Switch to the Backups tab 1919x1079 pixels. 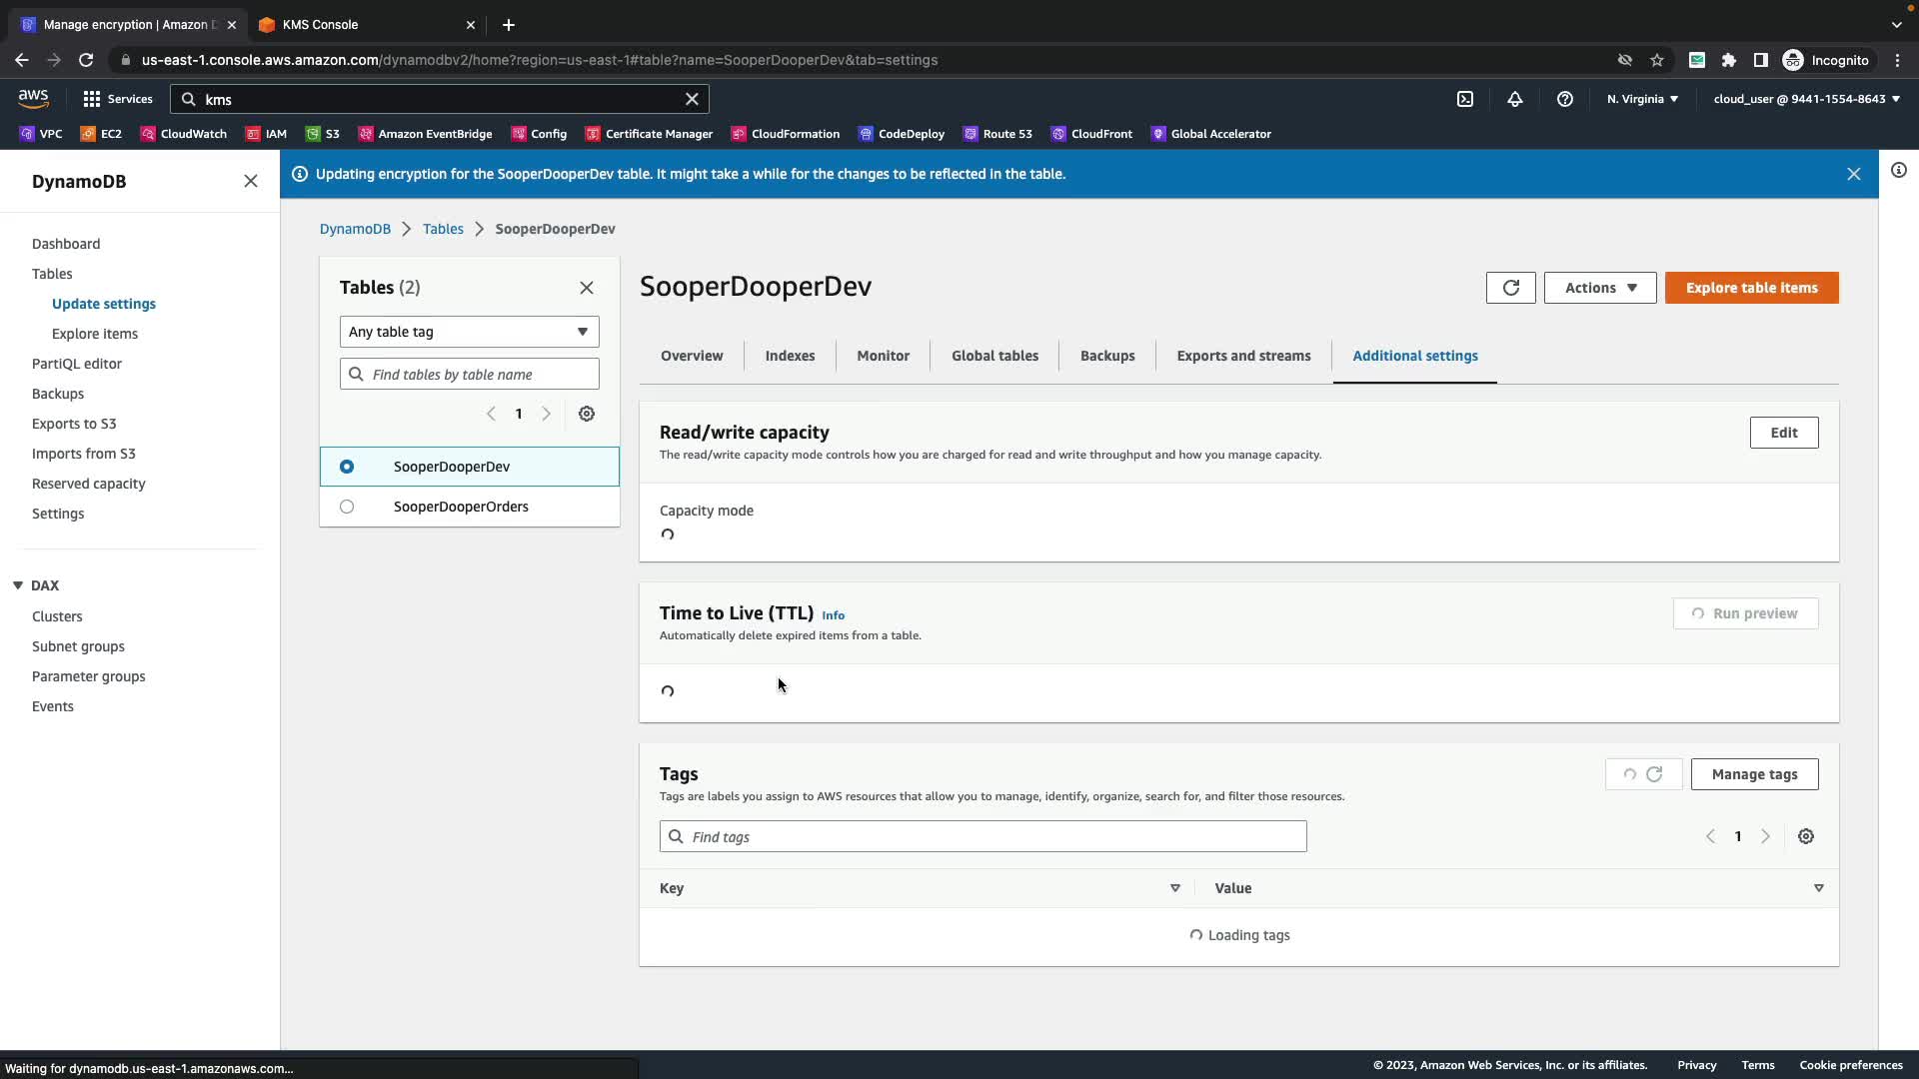tap(1106, 356)
